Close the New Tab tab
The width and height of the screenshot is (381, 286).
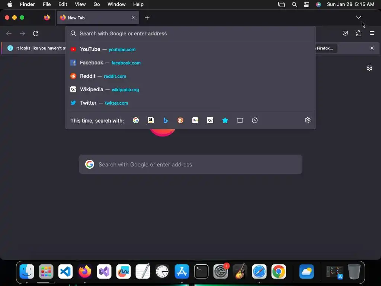click(133, 18)
